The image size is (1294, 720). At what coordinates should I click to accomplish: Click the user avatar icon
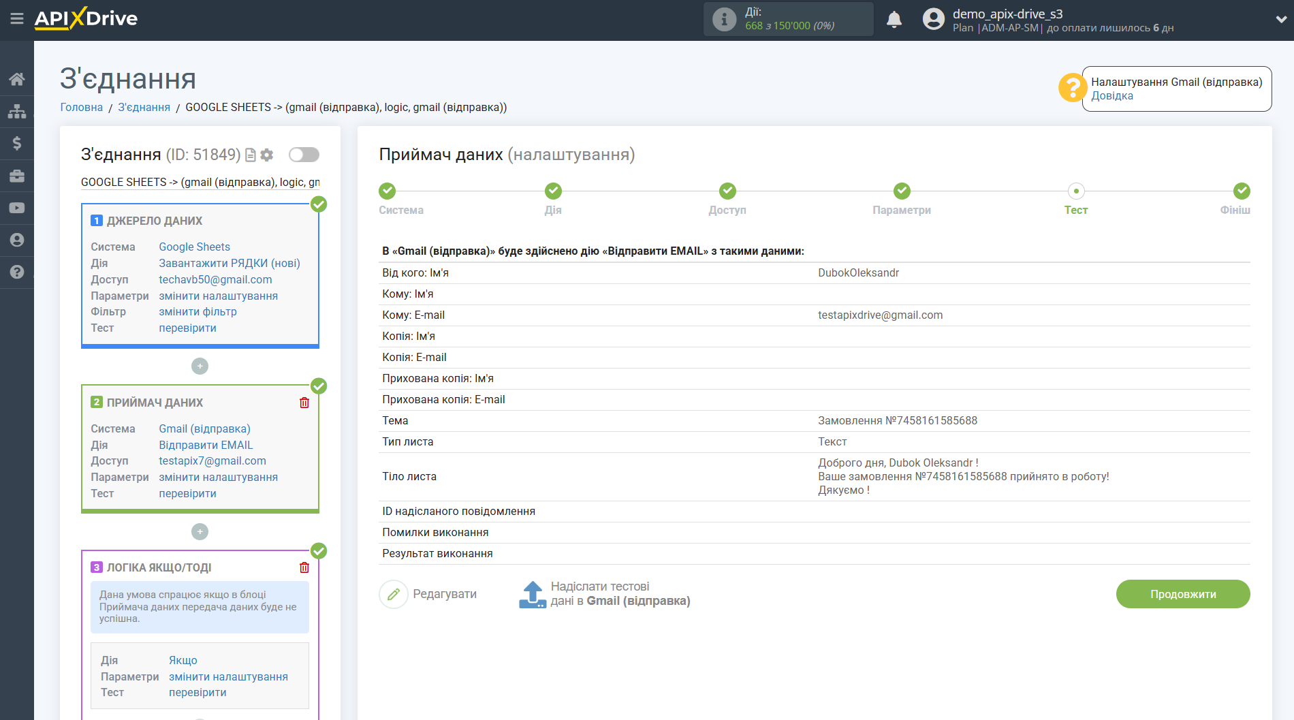point(933,19)
